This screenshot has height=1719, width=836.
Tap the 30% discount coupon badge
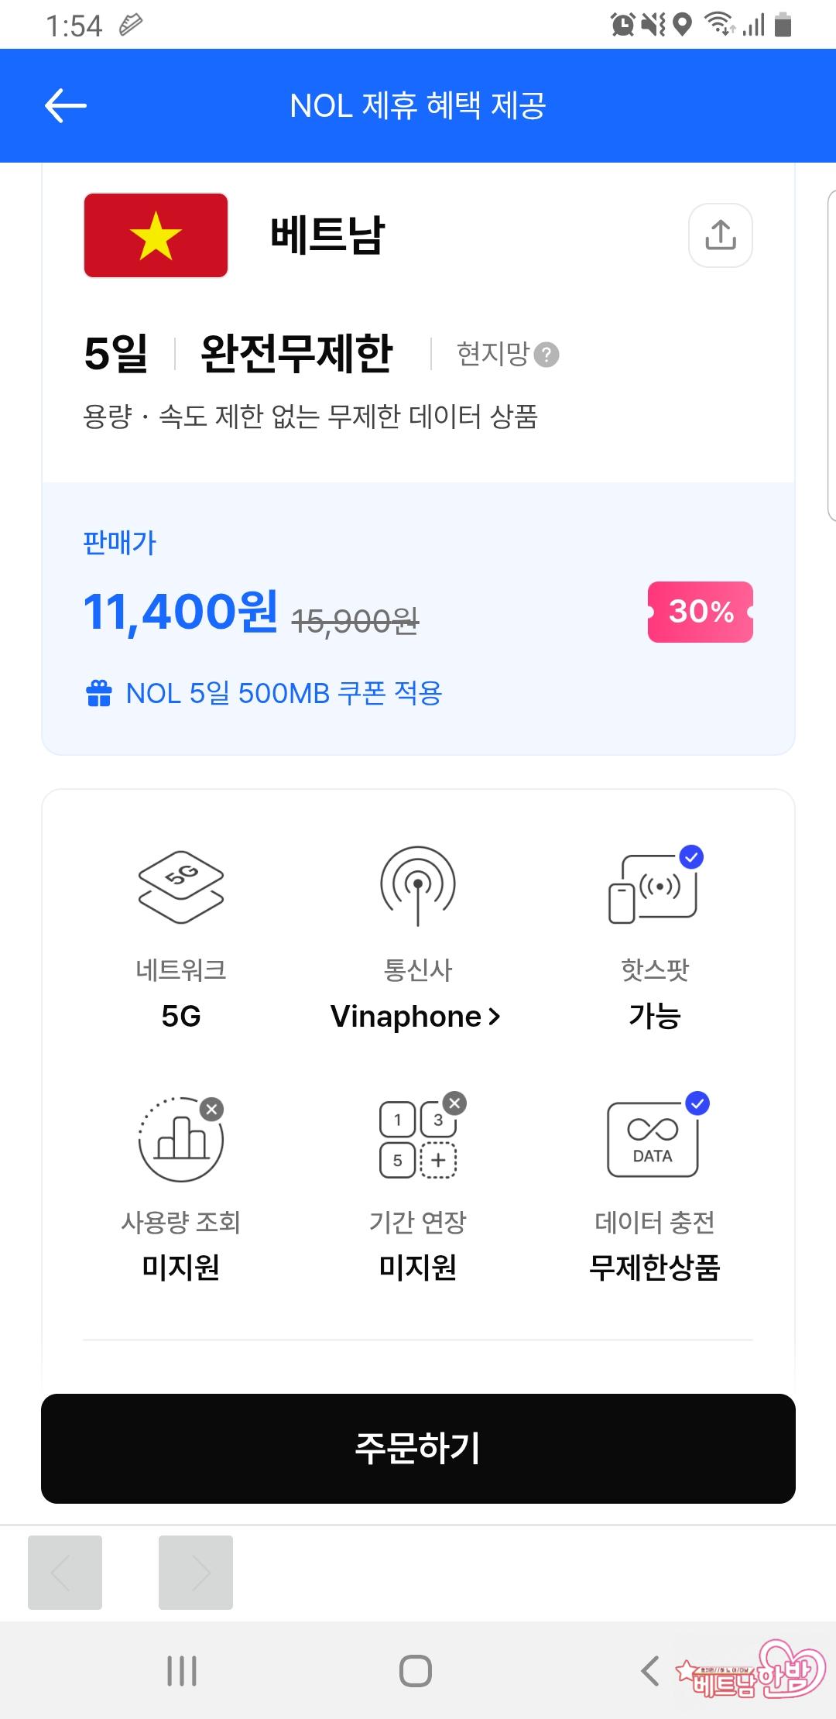click(700, 612)
